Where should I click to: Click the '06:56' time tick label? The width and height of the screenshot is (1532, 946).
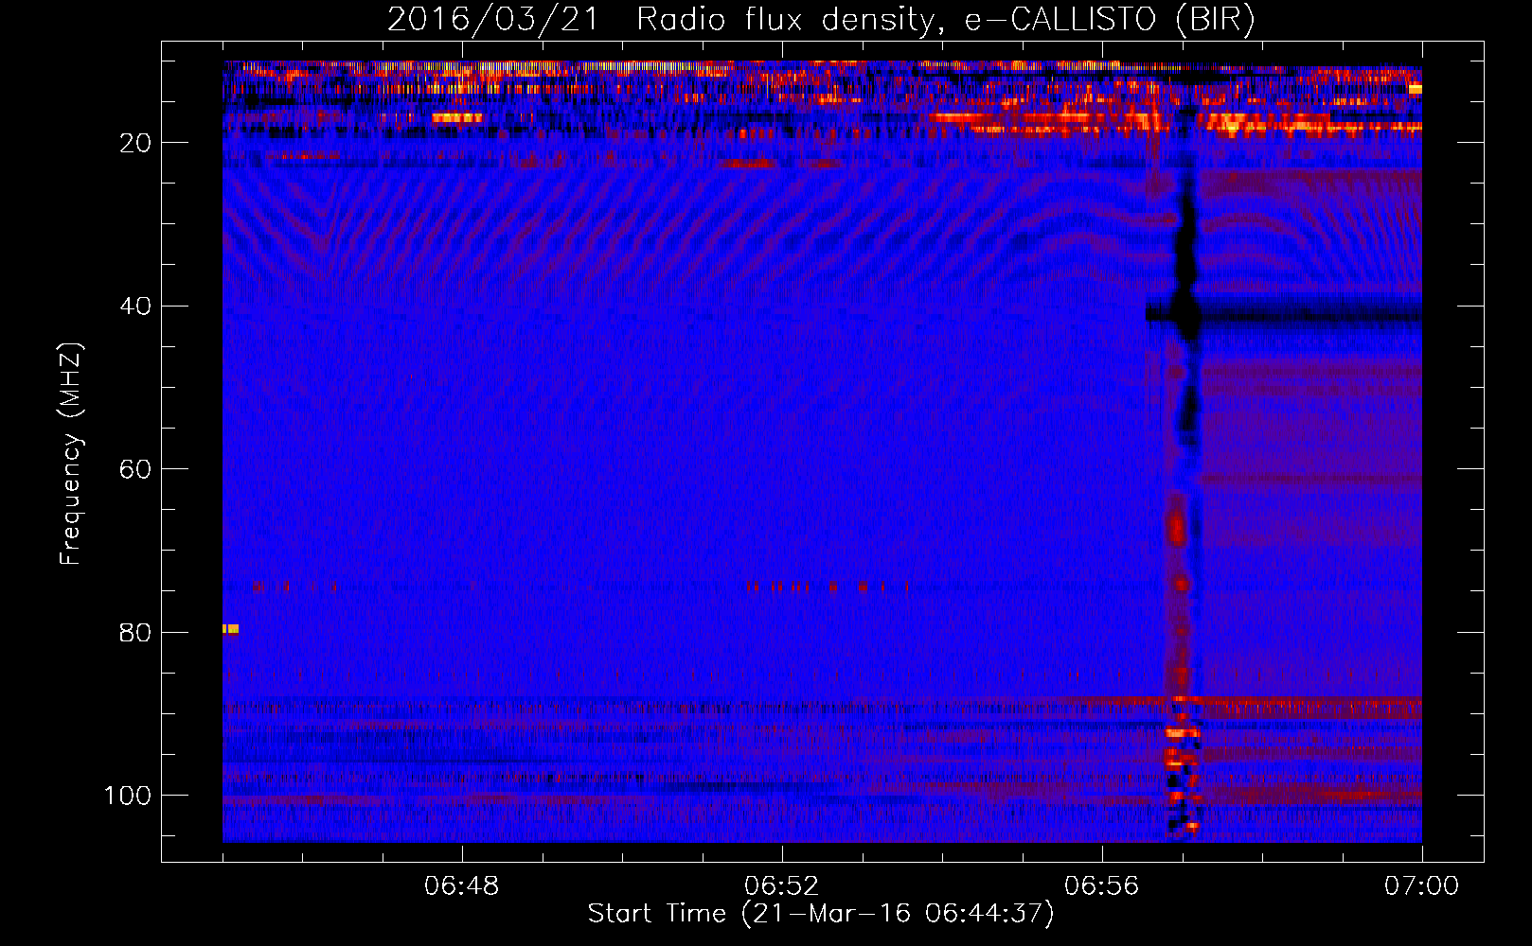click(x=1102, y=886)
